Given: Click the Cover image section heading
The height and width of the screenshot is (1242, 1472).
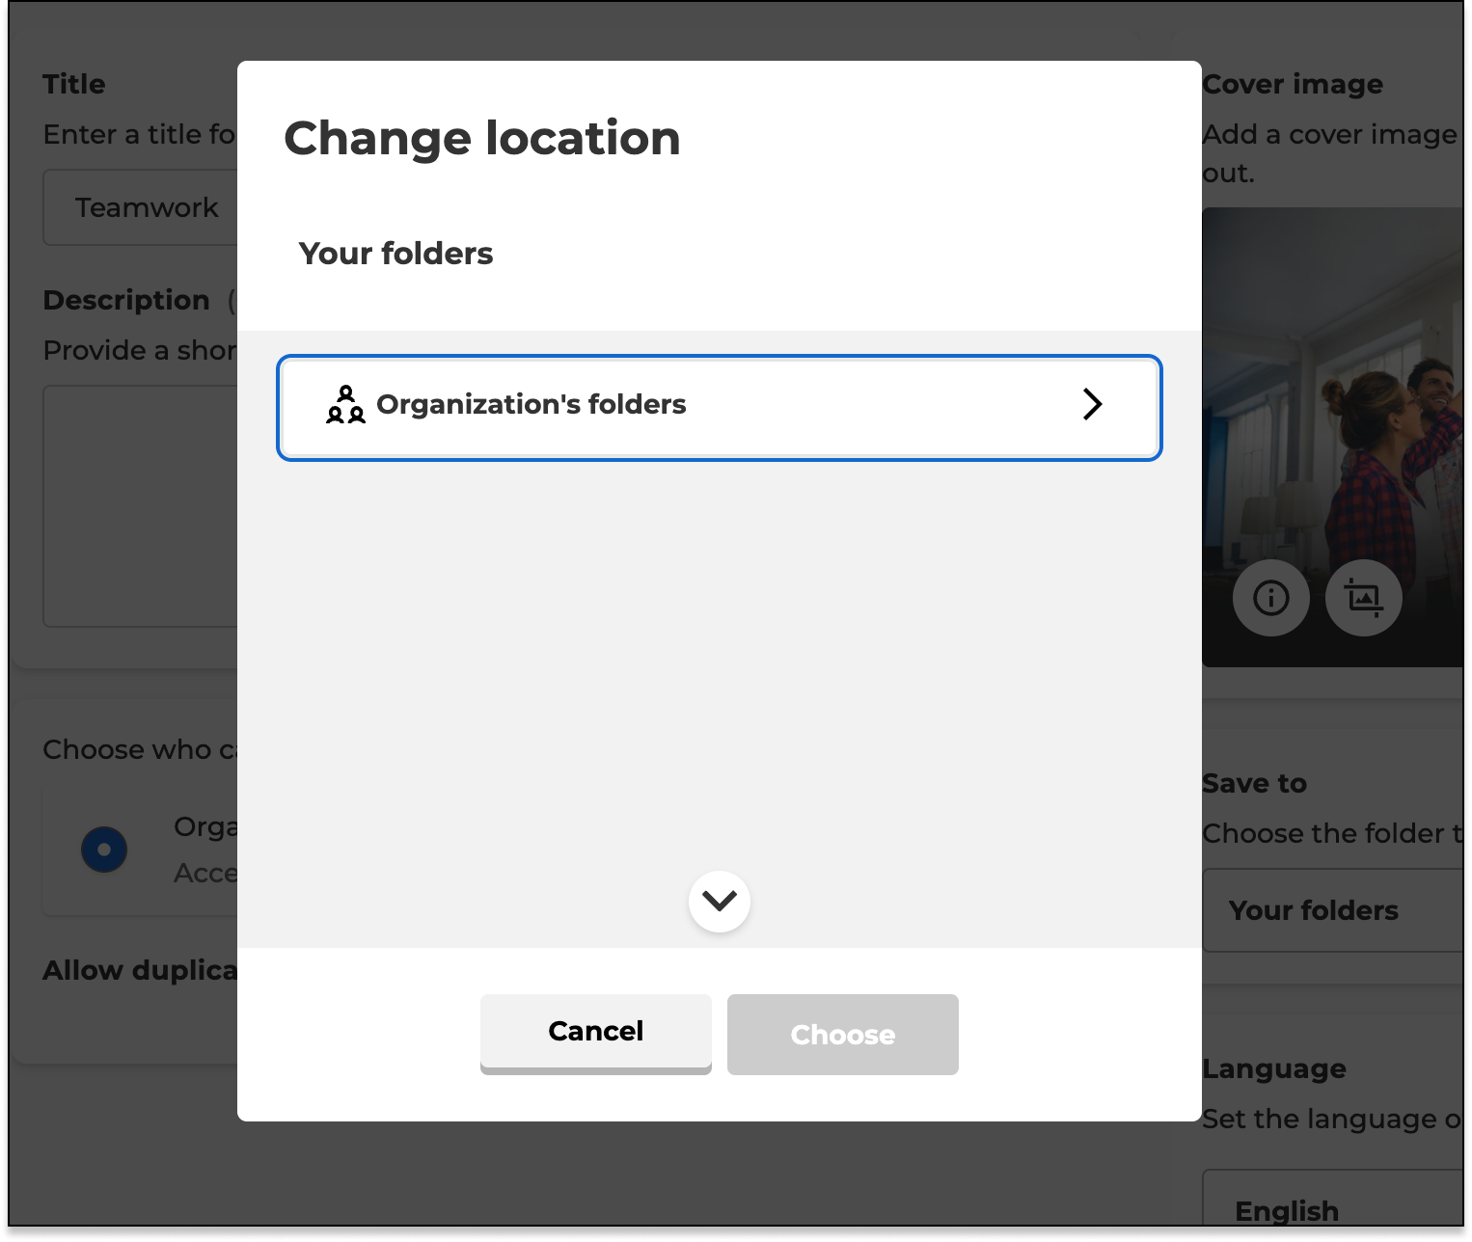Looking at the screenshot, I should [1293, 85].
